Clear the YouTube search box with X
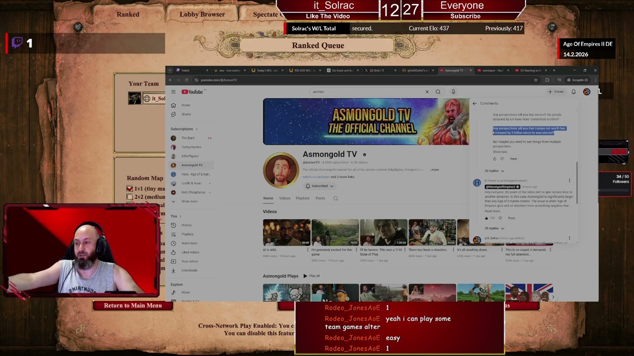 [427, 91]
